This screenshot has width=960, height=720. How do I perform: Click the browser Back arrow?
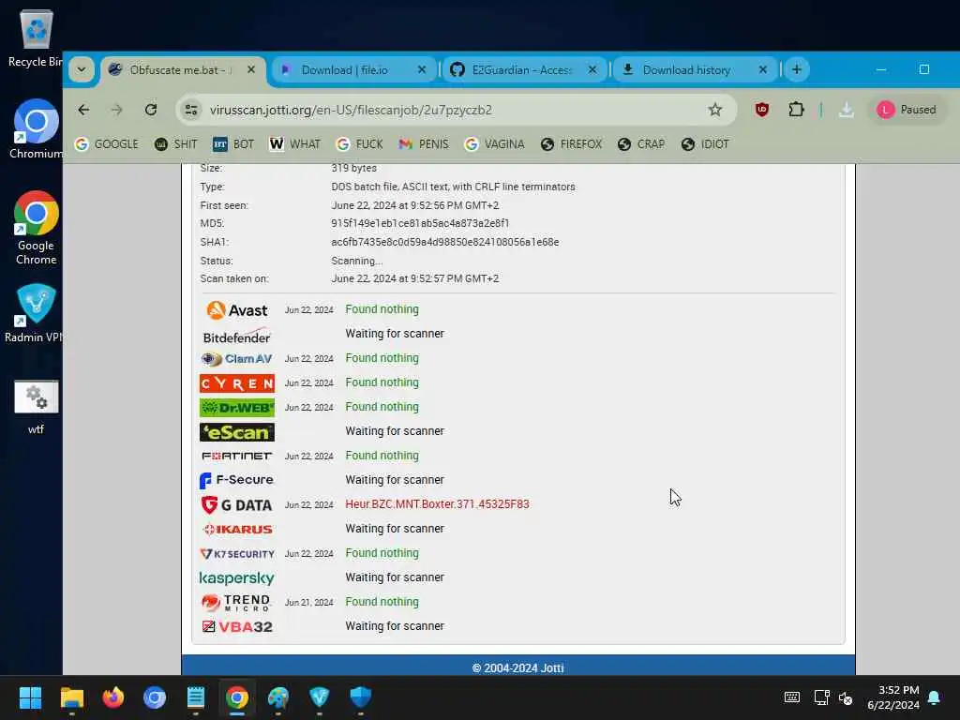83,110
